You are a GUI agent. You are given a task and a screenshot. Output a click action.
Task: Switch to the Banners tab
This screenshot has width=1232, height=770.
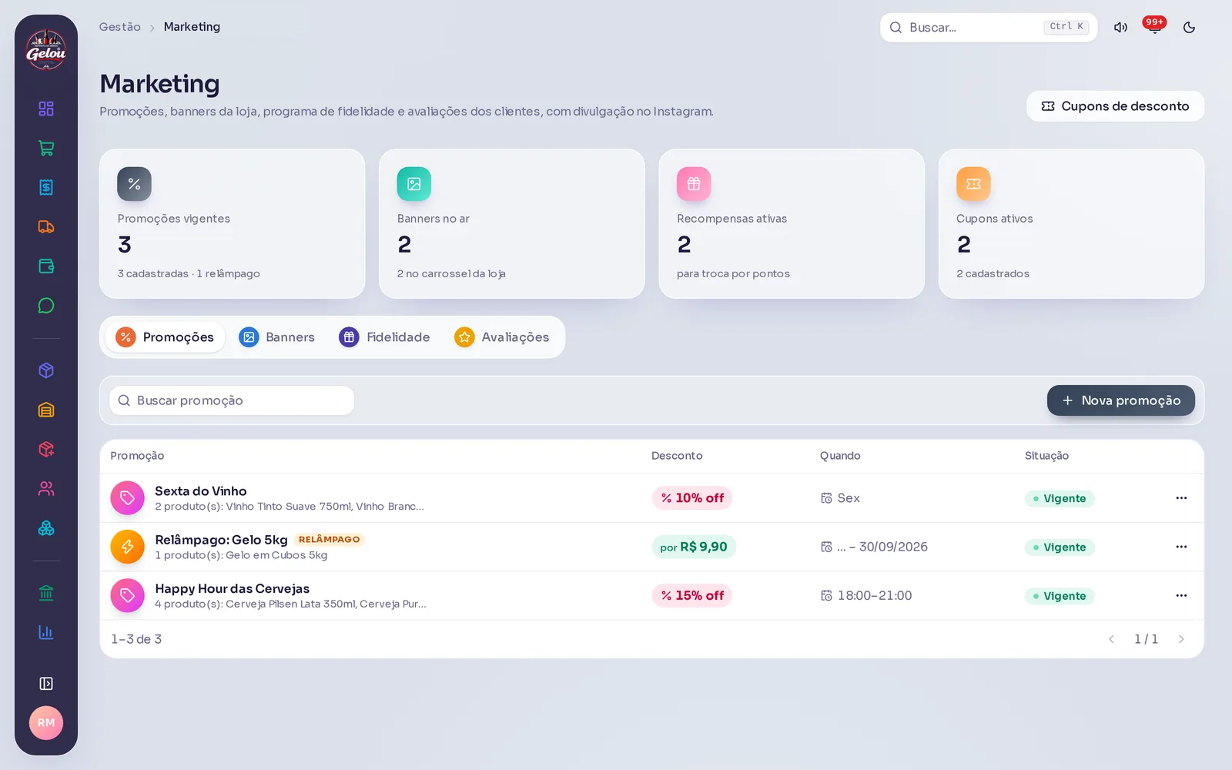(x=276, y=337)
